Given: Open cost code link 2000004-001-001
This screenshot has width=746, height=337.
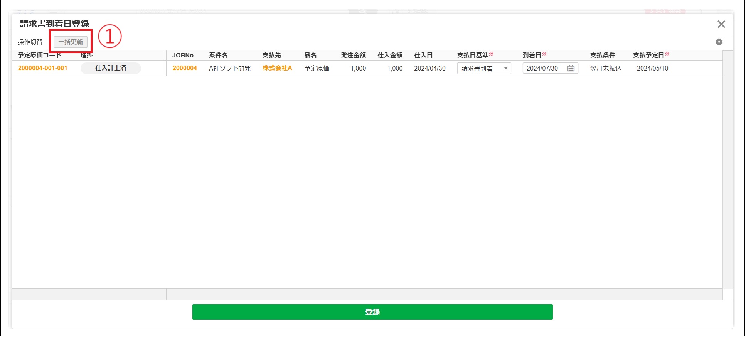Looking at the screenshot, I should 43,68.
